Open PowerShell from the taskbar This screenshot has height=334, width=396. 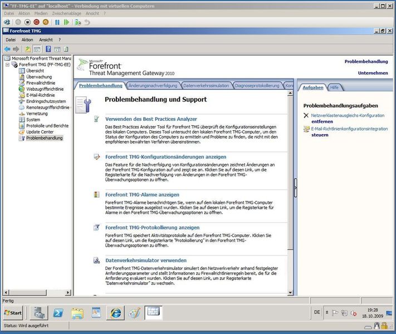click(x=58, y=313)
